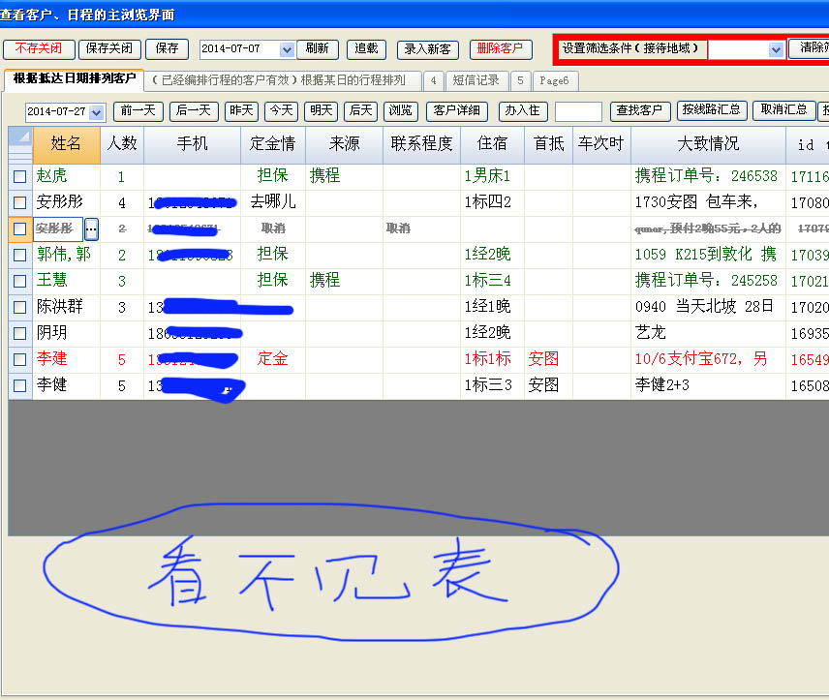
Task: Click the select-all corner of the grid
Action: (19, 143)
